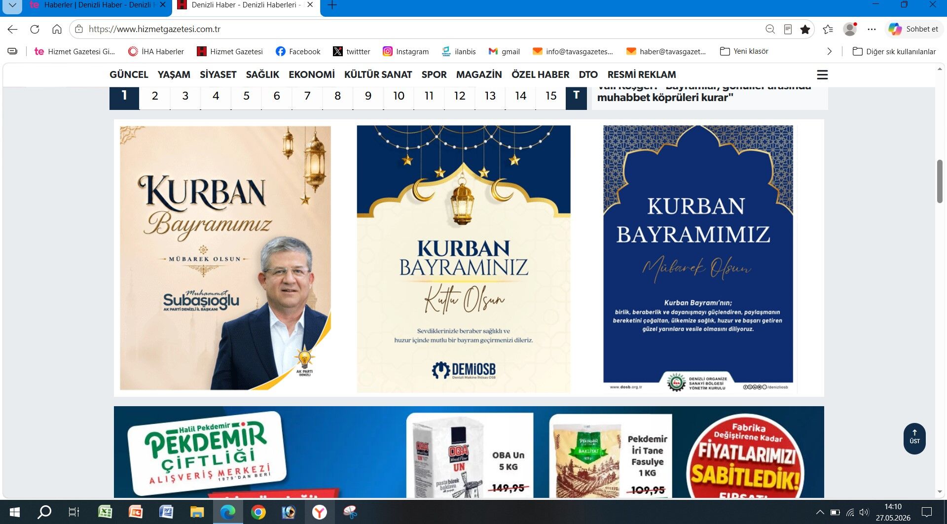Open the RESMİ REKLAM menu item
The width and height of the screenshot is (947, 524).
click(x=642, y=74)
